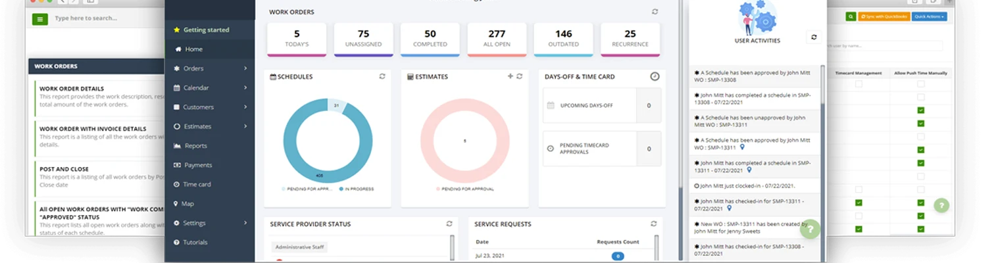This screenshot has width=990, height=263.
Task: Click the Tutorials question-mark icon in sidebar
Action: (x=176, y=243)
